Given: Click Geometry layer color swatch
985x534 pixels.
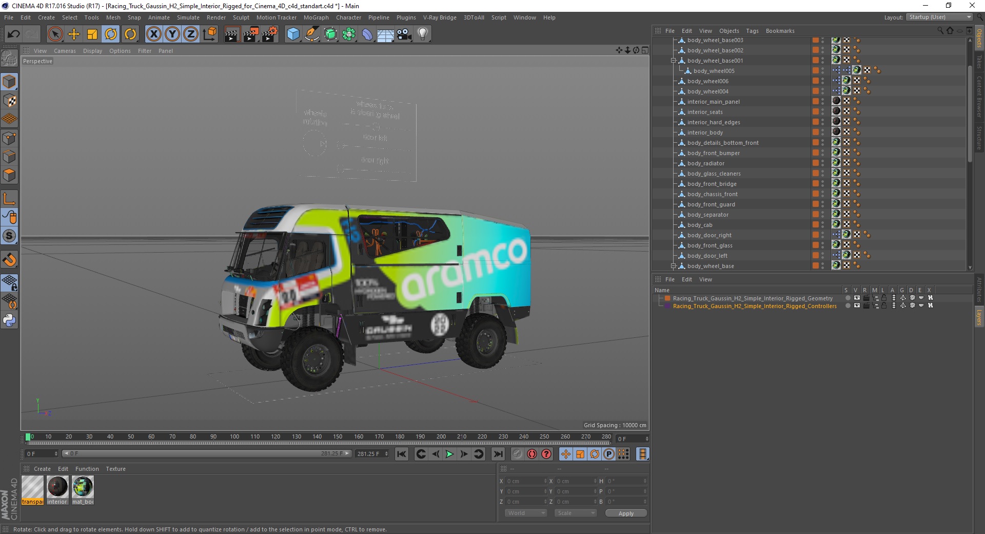Looking at the screenshot, I should tap(667, 298).
